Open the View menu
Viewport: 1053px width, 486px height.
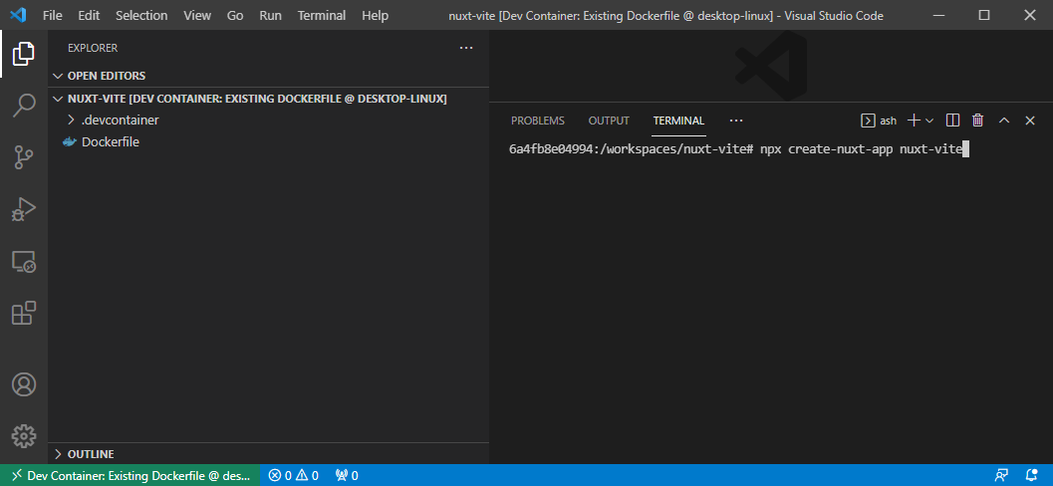coord(197,16)
